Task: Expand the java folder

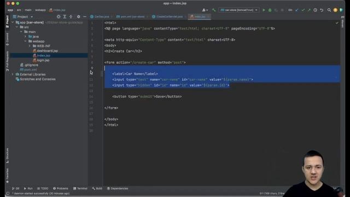Action: pos(25,37)
